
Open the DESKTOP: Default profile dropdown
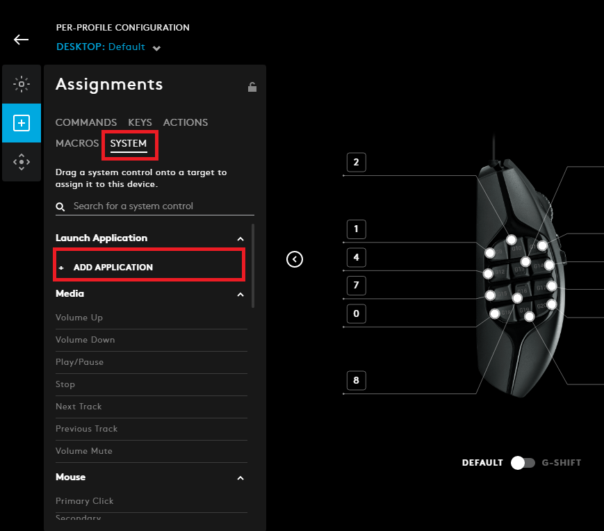pos(108,47)
